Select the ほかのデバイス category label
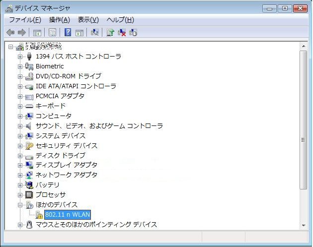Image resolution: width=313 pixels, height=247 pixels. coord(57,205)
